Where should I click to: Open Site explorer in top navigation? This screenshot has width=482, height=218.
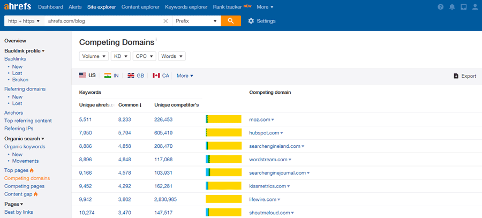(x=101, y=7)
